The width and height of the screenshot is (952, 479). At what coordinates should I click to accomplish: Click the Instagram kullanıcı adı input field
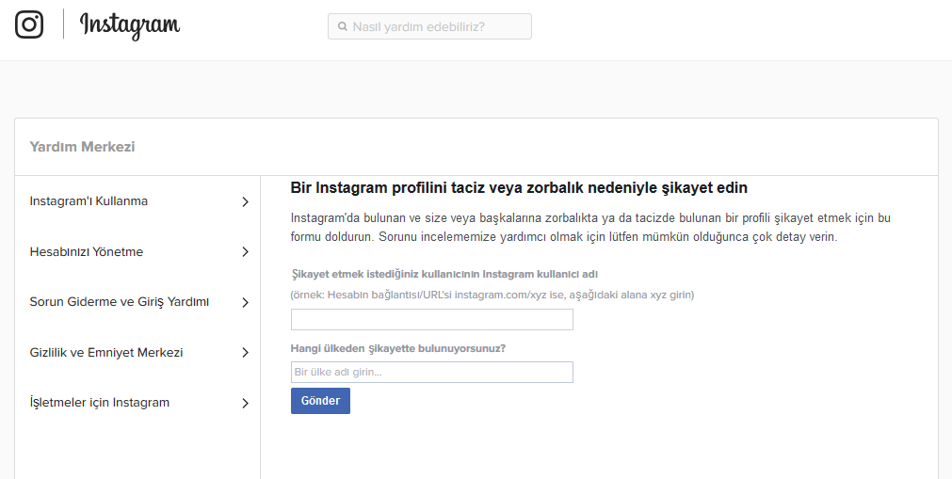click(431, 319)
